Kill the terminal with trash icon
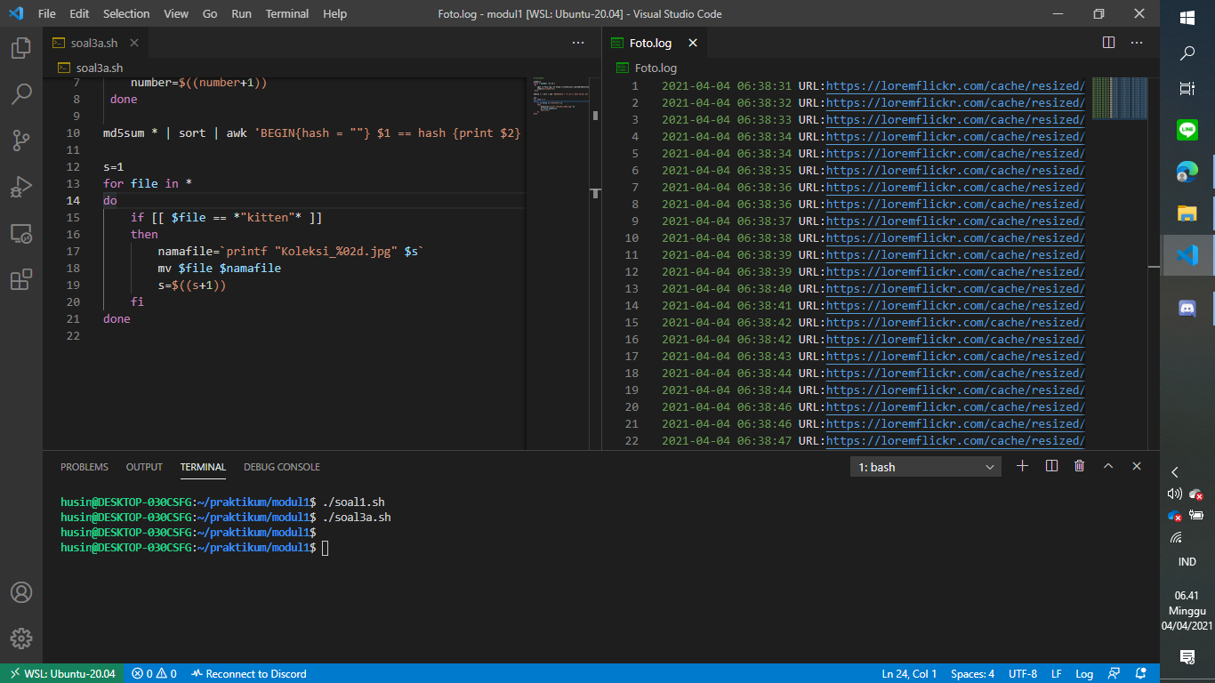The image size is (1215, 683). coord(1079,466)
